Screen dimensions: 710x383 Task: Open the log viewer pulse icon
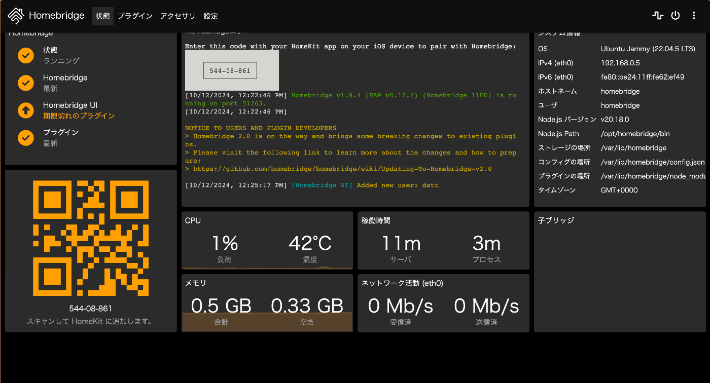658,16
